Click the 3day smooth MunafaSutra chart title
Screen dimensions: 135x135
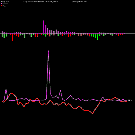click(x=40, y=2)
